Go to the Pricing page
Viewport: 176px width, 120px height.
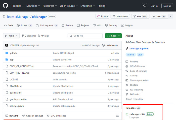coord(101,6)
